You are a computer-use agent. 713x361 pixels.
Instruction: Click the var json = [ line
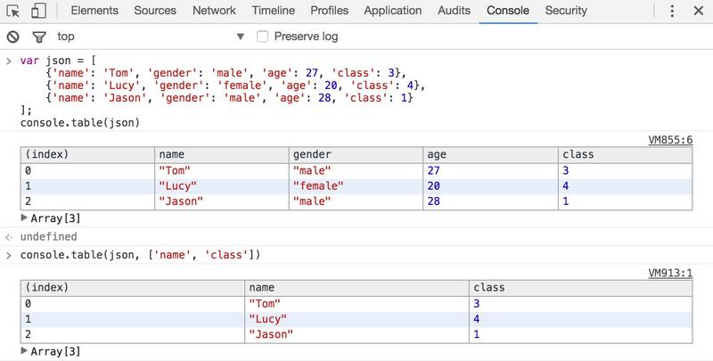tap(58, 61)
